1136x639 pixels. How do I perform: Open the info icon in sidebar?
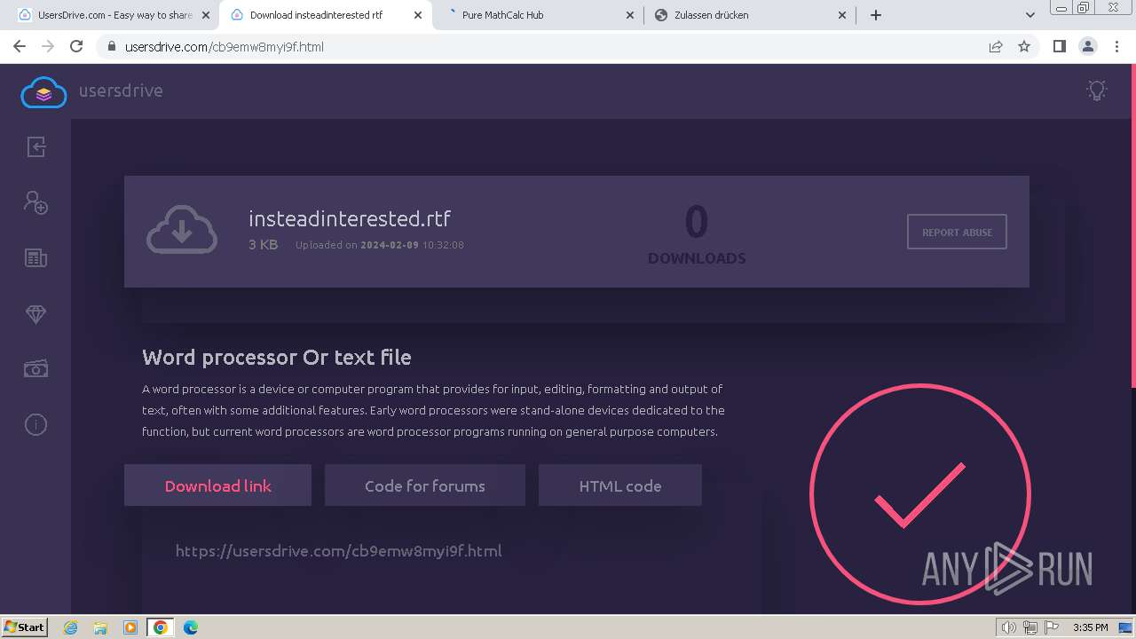(x=35, y=424)
